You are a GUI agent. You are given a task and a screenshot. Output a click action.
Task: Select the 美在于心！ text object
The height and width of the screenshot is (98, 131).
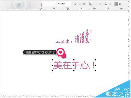pyautogui.click(x=74, y=65)
